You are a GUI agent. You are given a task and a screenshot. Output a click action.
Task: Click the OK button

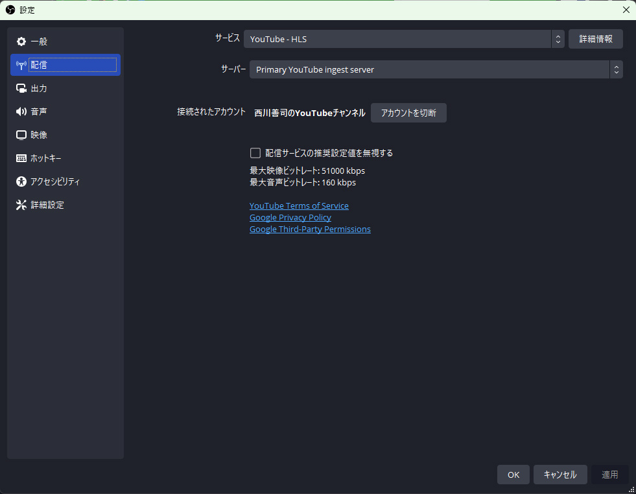coord(513,475)
